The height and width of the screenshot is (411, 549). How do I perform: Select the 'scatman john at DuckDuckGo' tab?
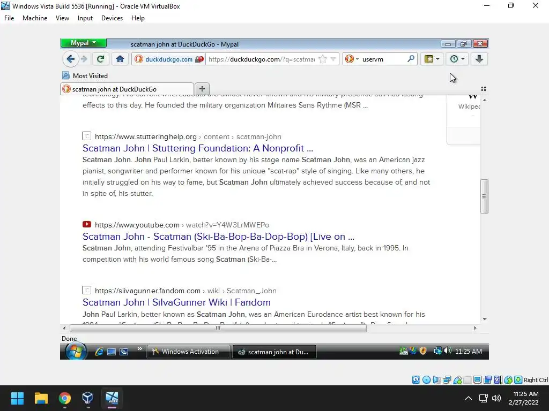127,89
